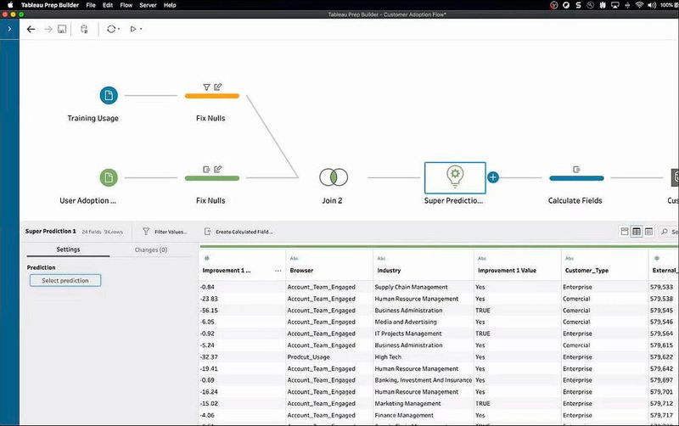Click the Prodcut_Usage cell
679x426 pixels.
tap(308, 357)
